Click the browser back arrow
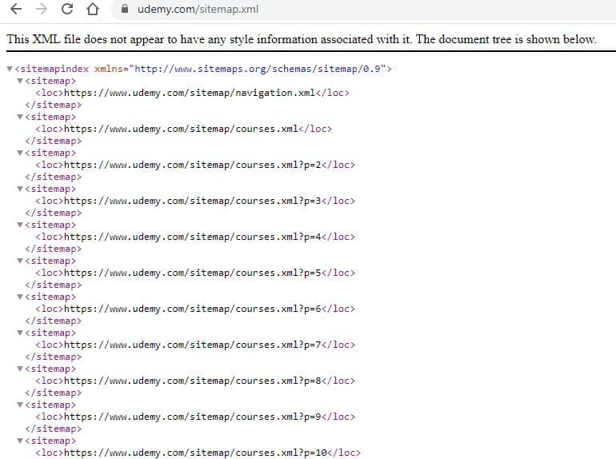Screen dimensions: 616x459 click(x=17, y=10)
